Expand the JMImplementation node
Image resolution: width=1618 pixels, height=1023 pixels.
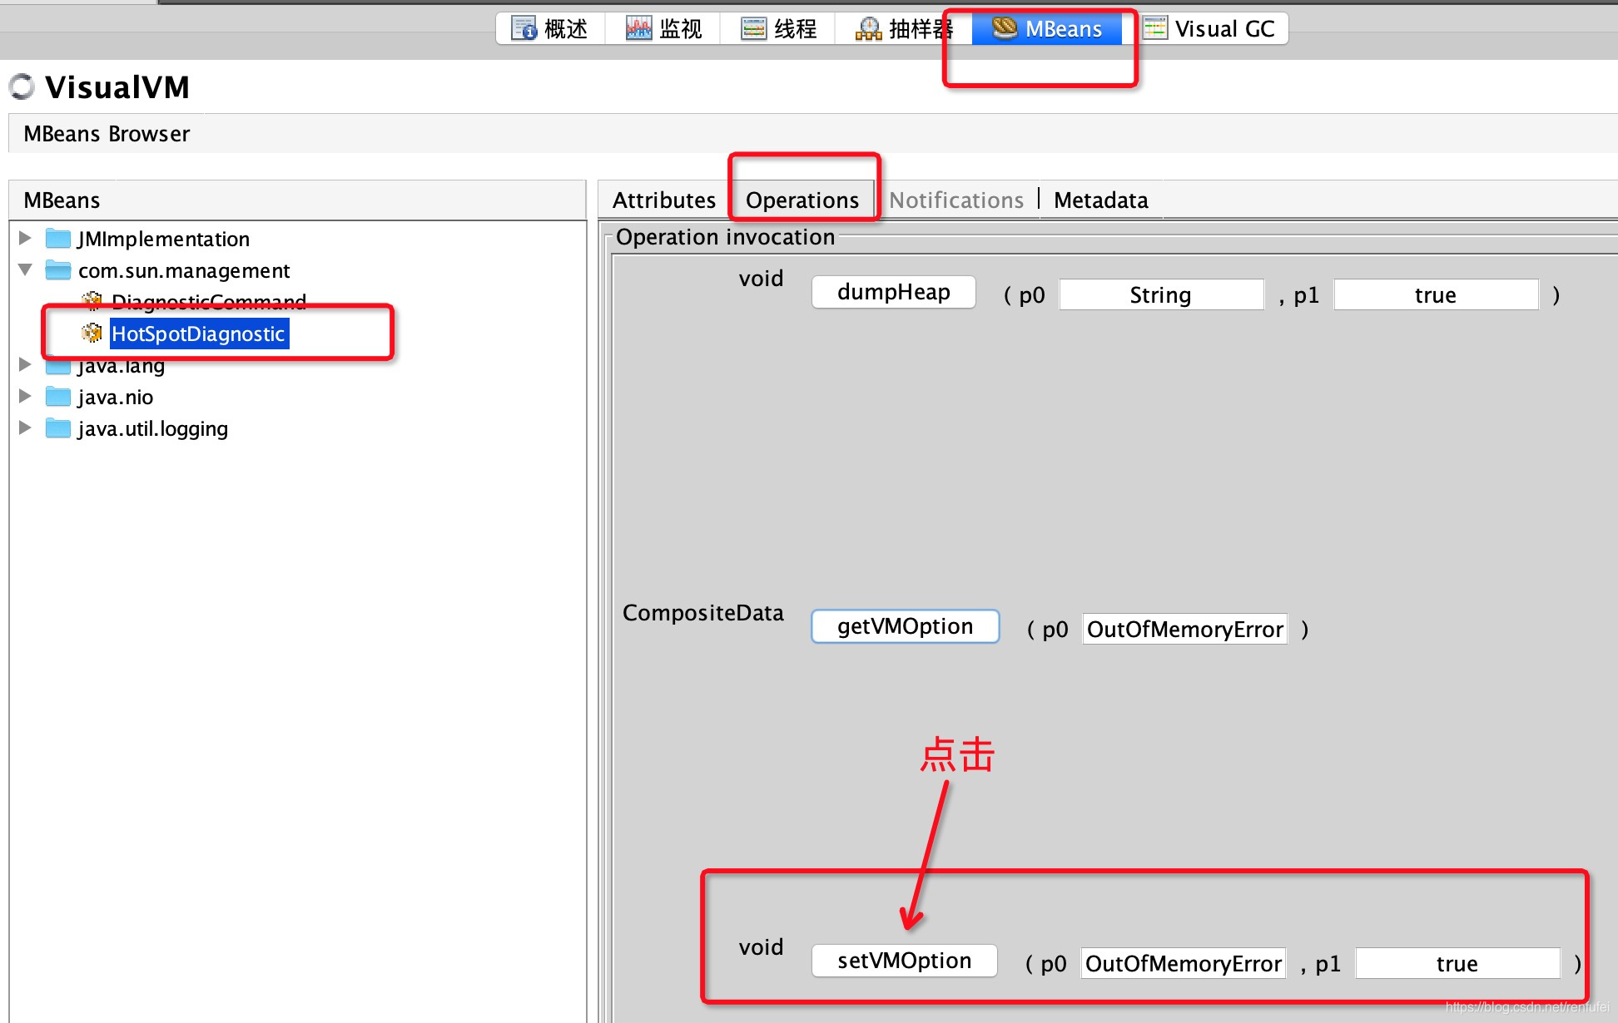coord(25,238)
